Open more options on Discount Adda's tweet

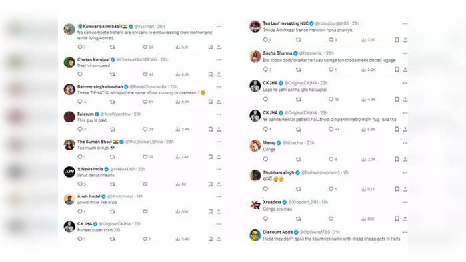(x=405, y=232)
